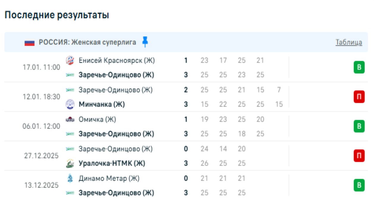Click Уралочка-НТМК team logo

(x=70, y=164)
